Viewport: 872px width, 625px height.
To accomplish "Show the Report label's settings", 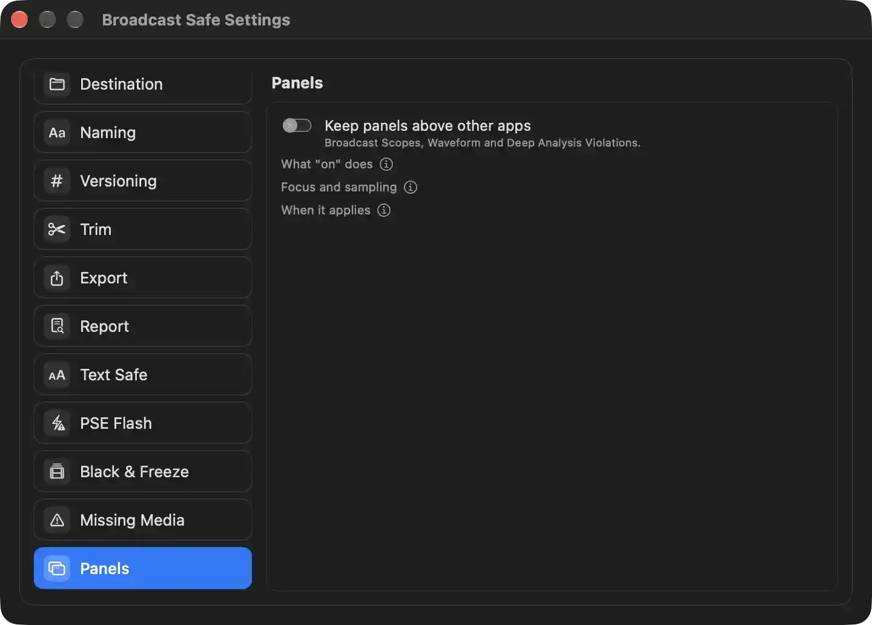I will (104, 326).
